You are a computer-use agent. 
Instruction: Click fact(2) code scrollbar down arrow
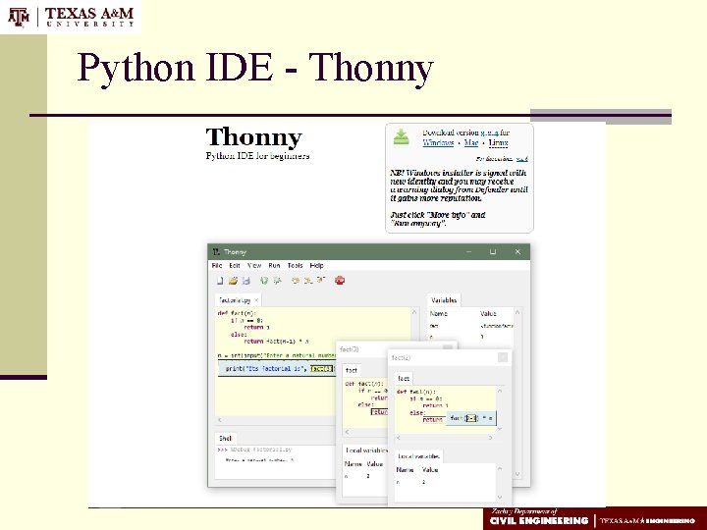(500, 429)
